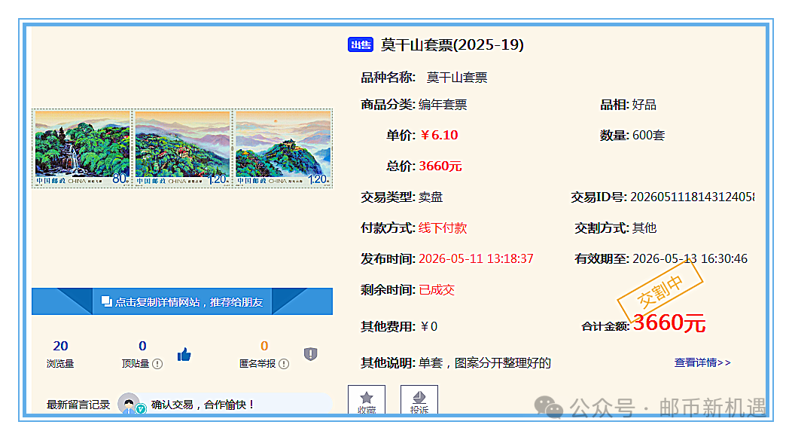
Task: Click the 投诉 complaint button
Action: (x=419, y=399)
